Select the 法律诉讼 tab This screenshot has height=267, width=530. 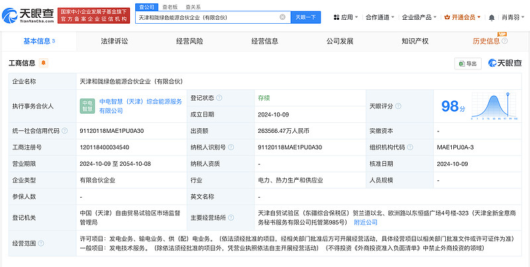point(114,41)
